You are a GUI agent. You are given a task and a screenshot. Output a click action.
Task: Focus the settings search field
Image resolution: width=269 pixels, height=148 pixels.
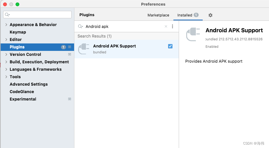click(37, 15)
